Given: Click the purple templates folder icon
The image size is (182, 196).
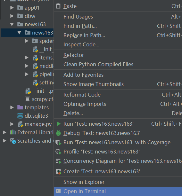Looking at the screenshot, I should pos(20,107).
